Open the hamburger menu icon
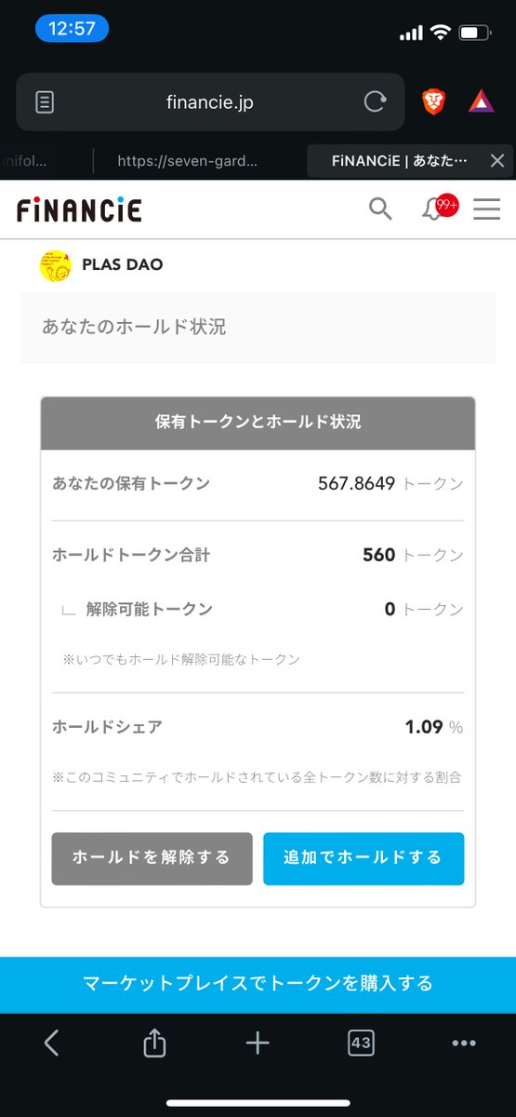The height and width of the screenshot is (1117, 516). click(487, 209)
